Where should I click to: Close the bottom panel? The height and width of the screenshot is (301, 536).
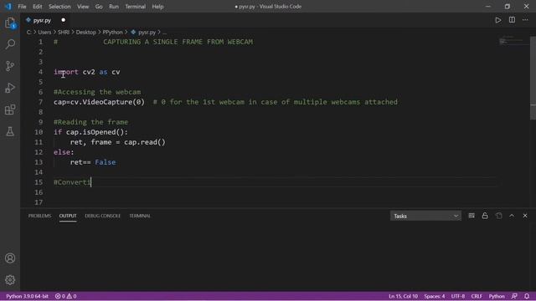coord(525,216)
